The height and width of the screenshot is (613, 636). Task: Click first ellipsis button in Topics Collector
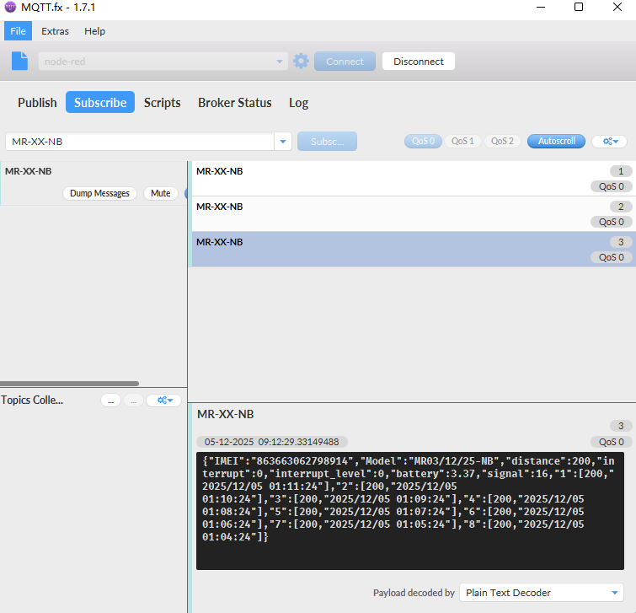[x=110, y=401]
